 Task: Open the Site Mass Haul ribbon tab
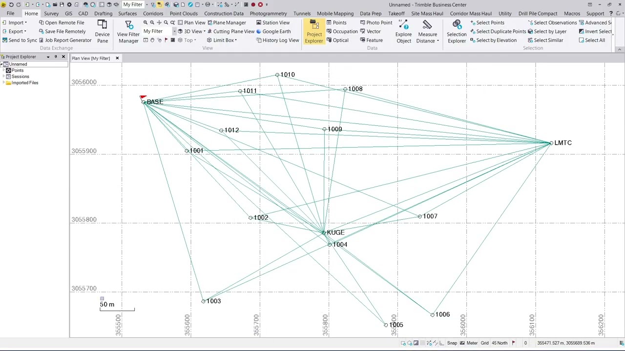[x=427, y=14]
